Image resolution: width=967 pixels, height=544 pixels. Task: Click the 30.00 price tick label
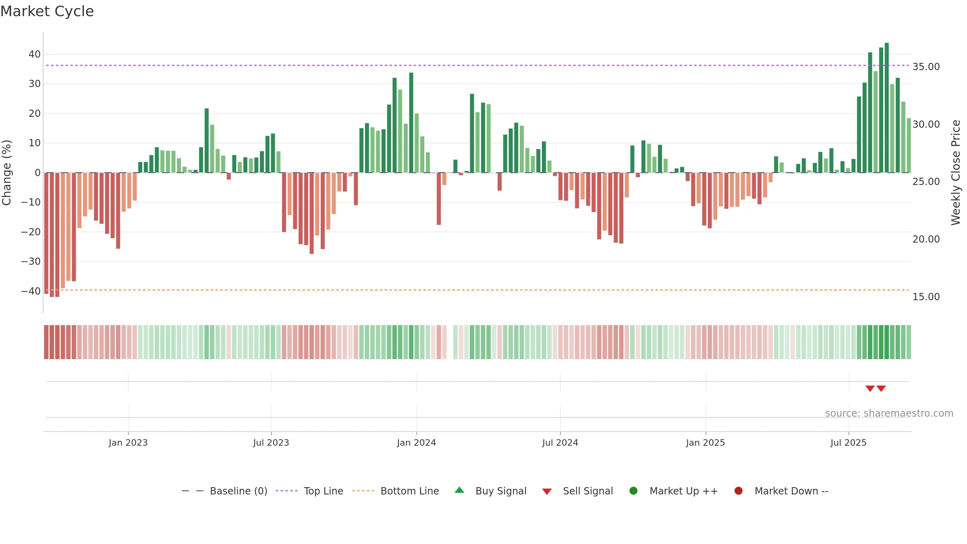[x=926, y=125]
